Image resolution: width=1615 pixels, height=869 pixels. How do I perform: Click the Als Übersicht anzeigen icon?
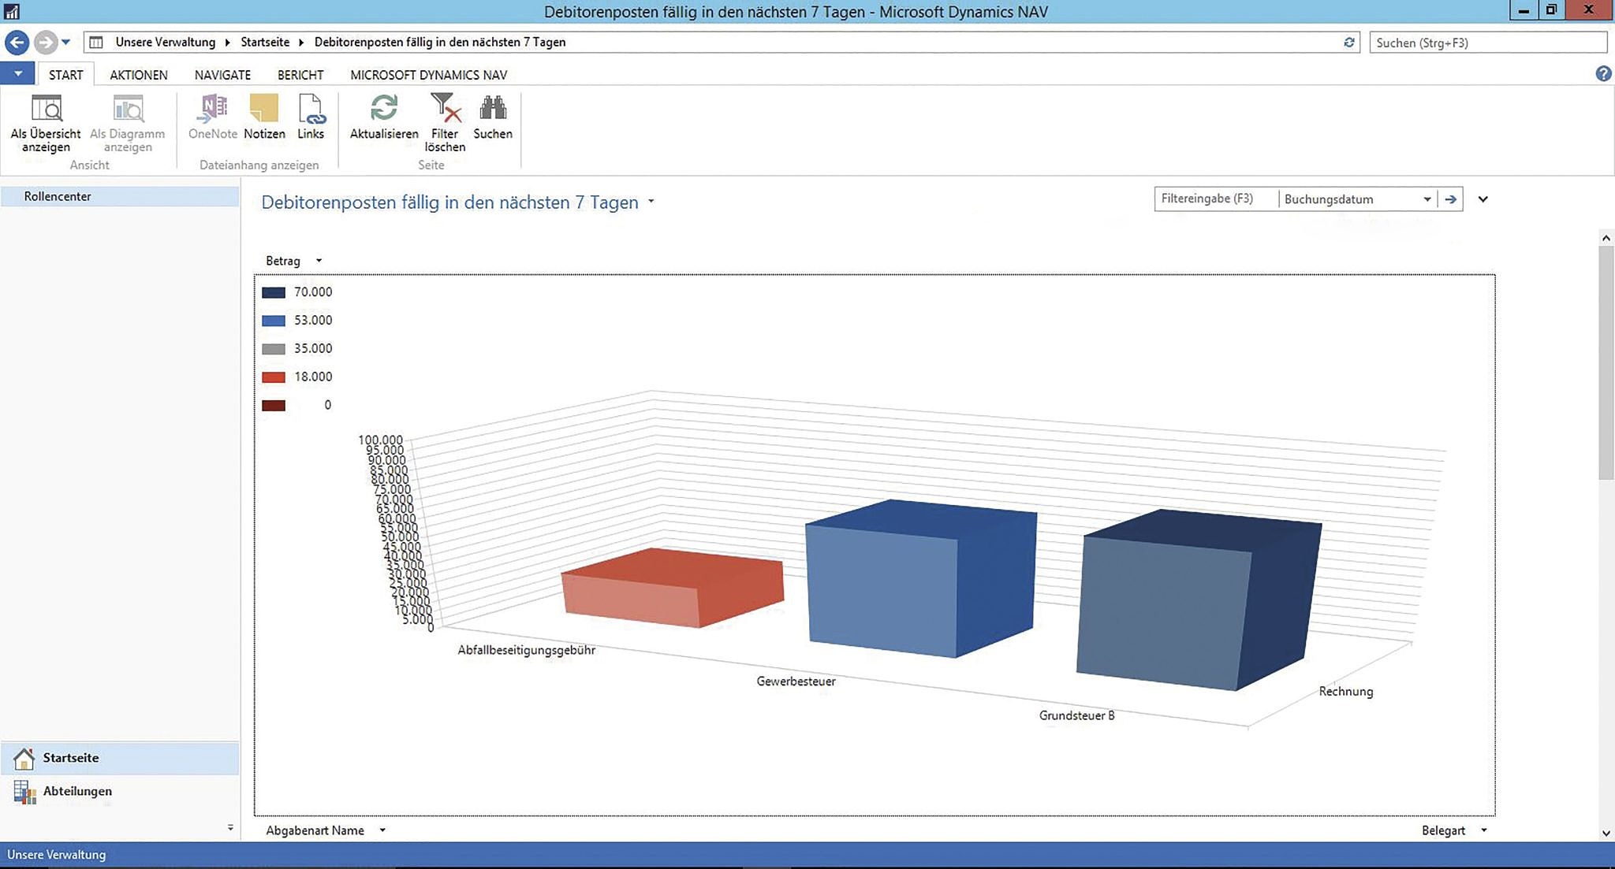pos(46,110)
